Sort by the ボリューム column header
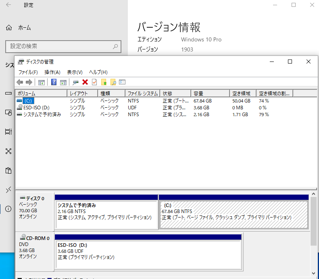Image resolution: width=319 pixels, height=279 pixels. point(41,94)
